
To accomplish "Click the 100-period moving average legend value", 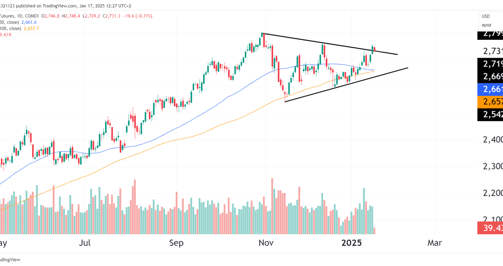I will click(x=31, y=28).
